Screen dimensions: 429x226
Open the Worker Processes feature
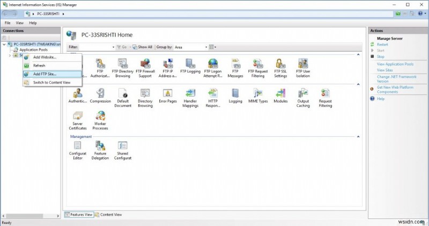pos(100,120)
